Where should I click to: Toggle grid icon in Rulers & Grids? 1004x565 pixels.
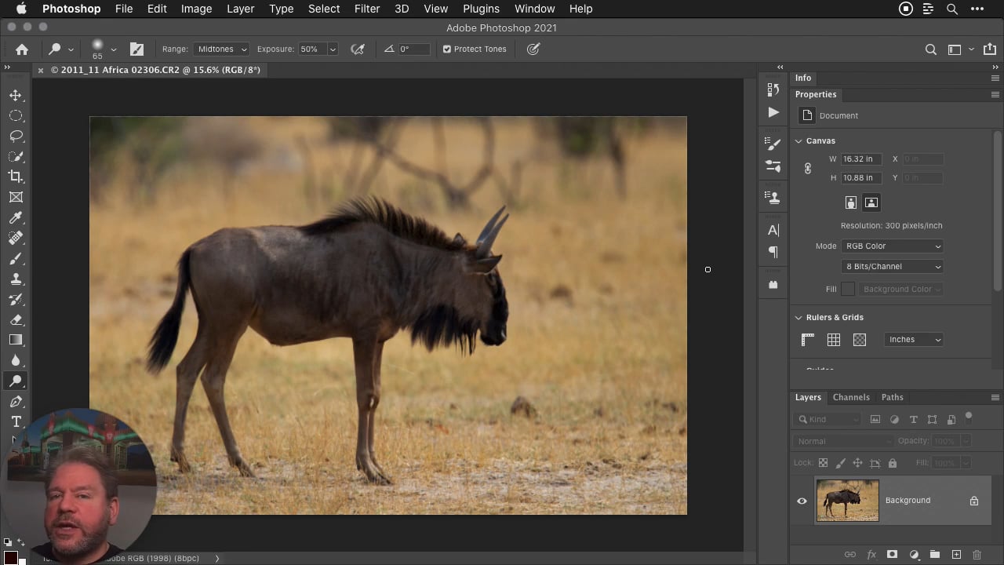pos(834,340)
